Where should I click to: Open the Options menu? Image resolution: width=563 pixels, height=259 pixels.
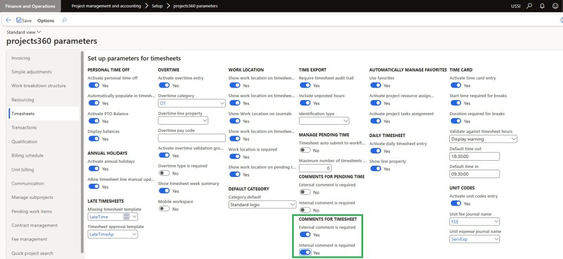pyautogui.click(x=46, y=20)
